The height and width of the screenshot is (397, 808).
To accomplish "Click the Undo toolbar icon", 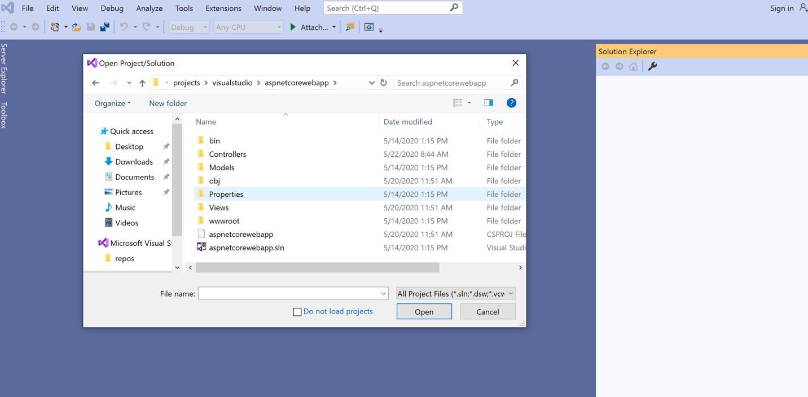I will tap(124, 27).
